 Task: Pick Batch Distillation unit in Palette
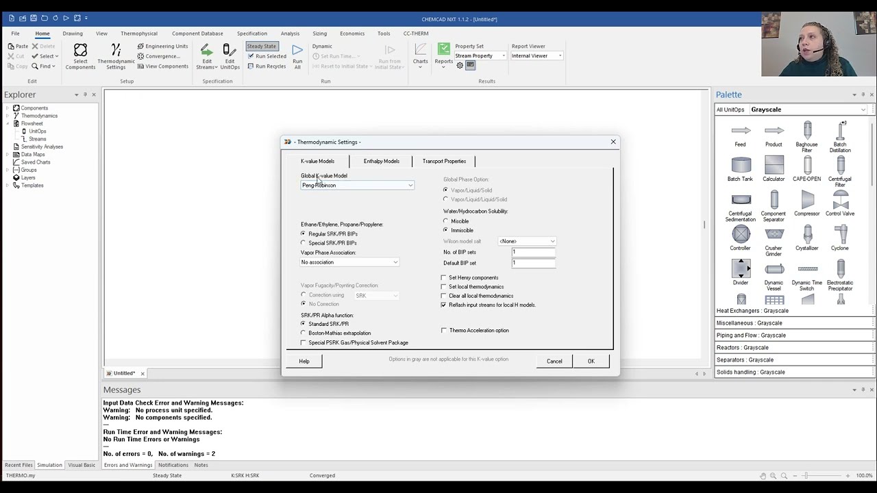click(x=840, y=136)
